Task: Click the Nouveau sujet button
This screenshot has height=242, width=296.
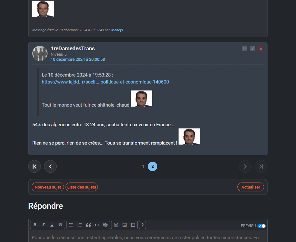Action: click(48, 187)
